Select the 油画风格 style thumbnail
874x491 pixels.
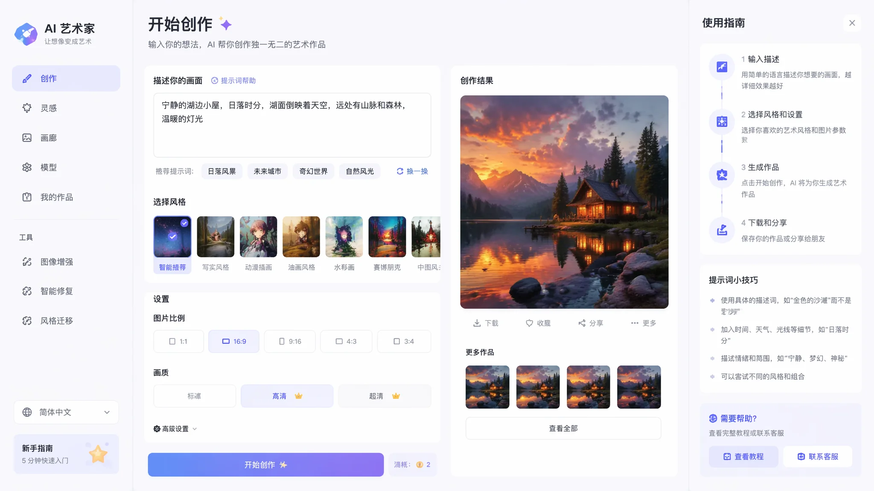coord(301,237)
